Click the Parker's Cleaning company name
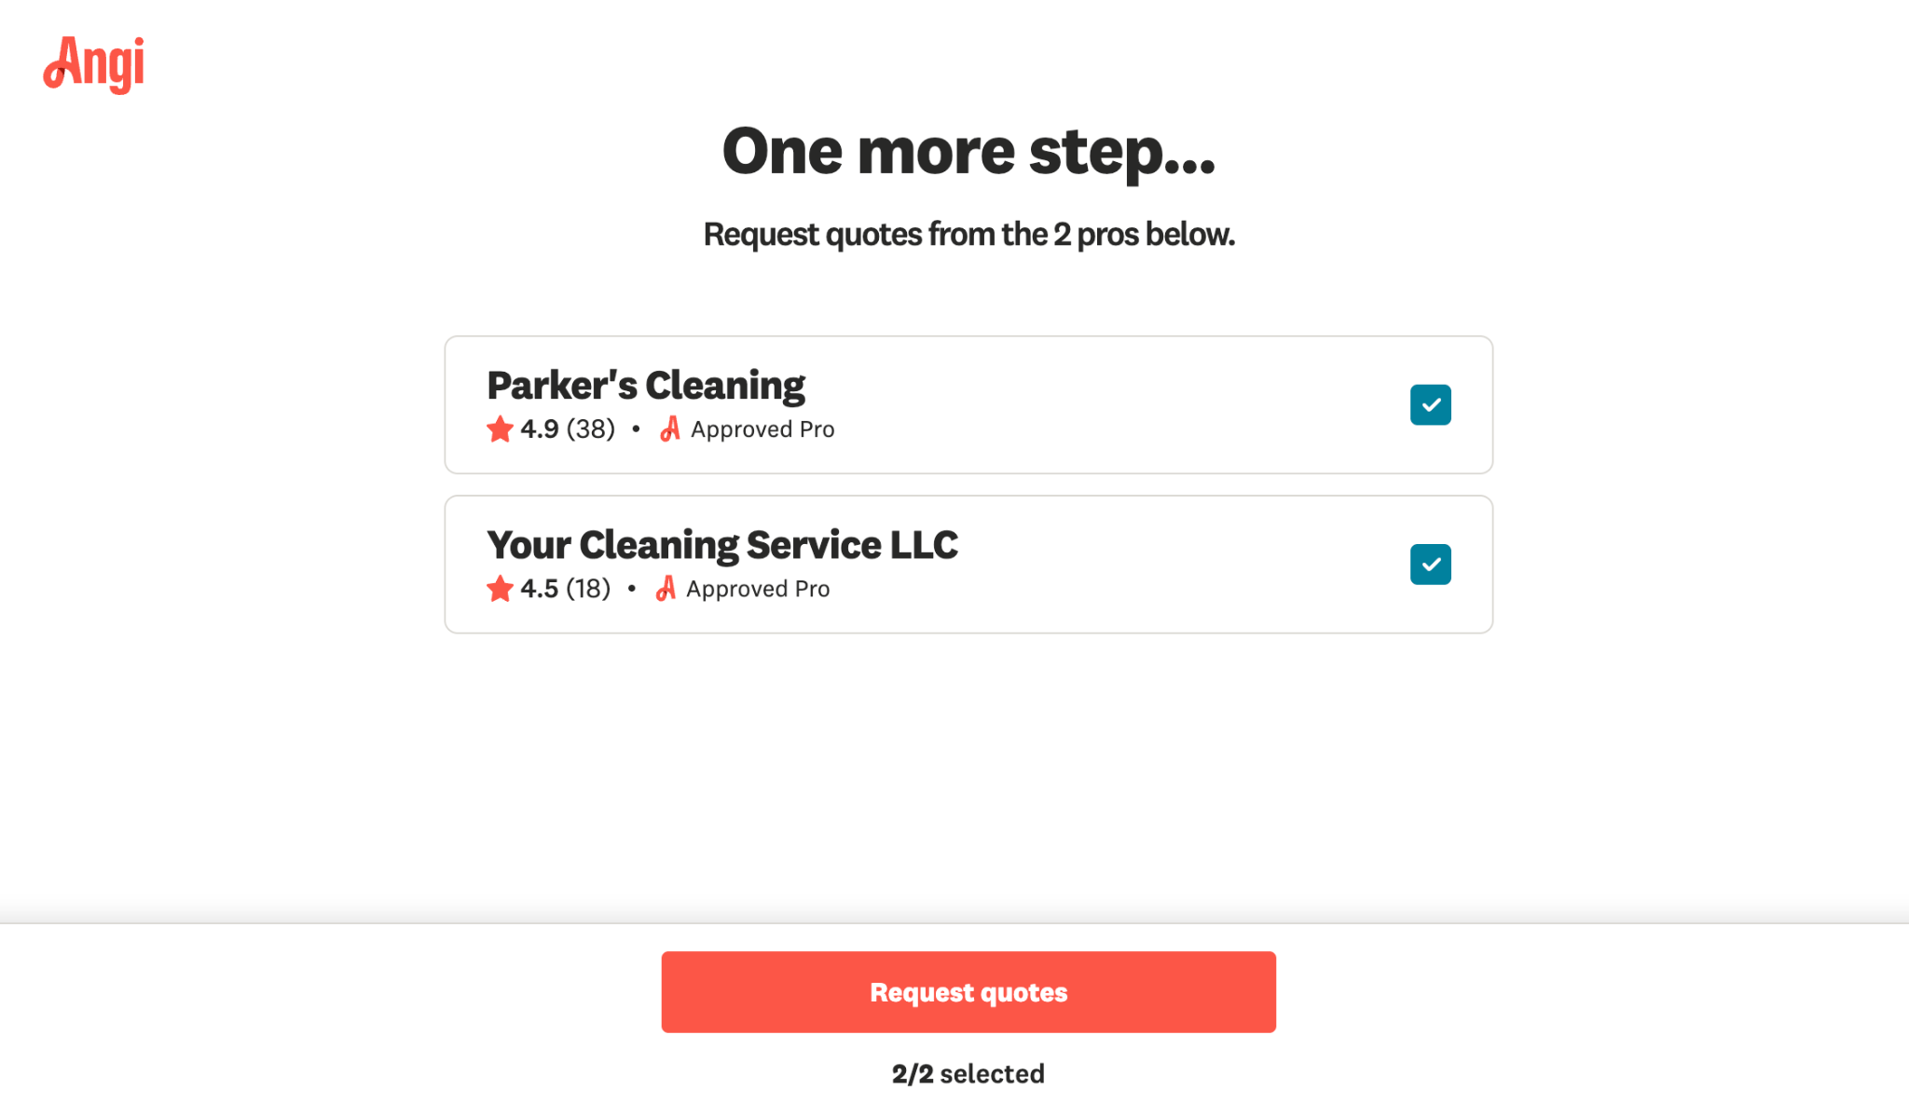The image size is (1909, 1103). (645, 386)
